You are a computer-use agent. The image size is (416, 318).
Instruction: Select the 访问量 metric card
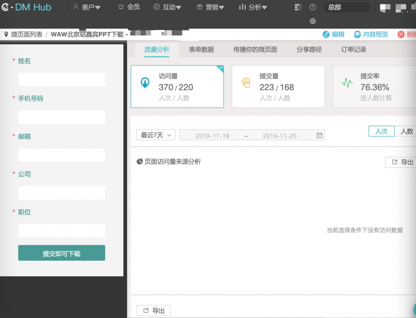(177, 87)
